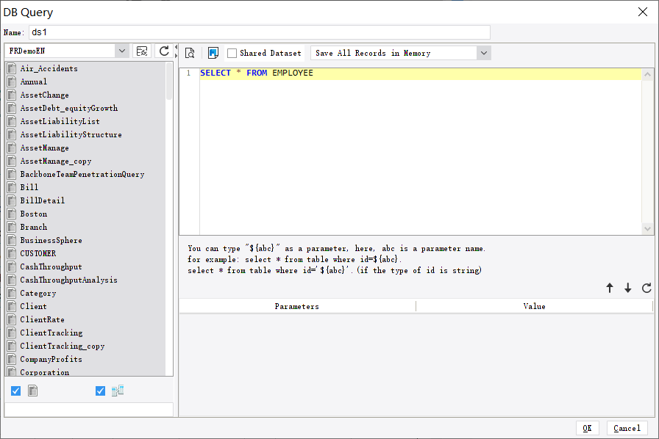
Task: Uncheck the tables visibility checkbox at bottom left
Action: [x=15, y=391]
